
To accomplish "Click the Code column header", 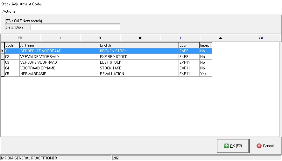I will point(12,45).
